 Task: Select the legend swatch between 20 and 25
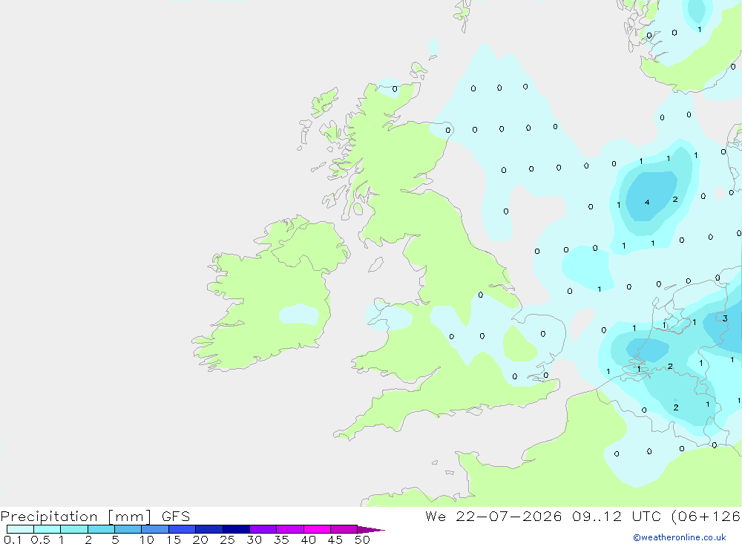(x=209, y=529)
